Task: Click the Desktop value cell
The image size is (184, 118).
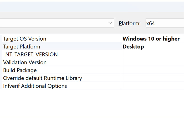Action: [x=153, y=47]
